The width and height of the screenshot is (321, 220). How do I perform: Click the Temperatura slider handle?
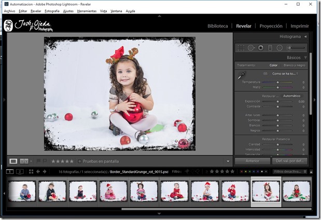[277, 82]
